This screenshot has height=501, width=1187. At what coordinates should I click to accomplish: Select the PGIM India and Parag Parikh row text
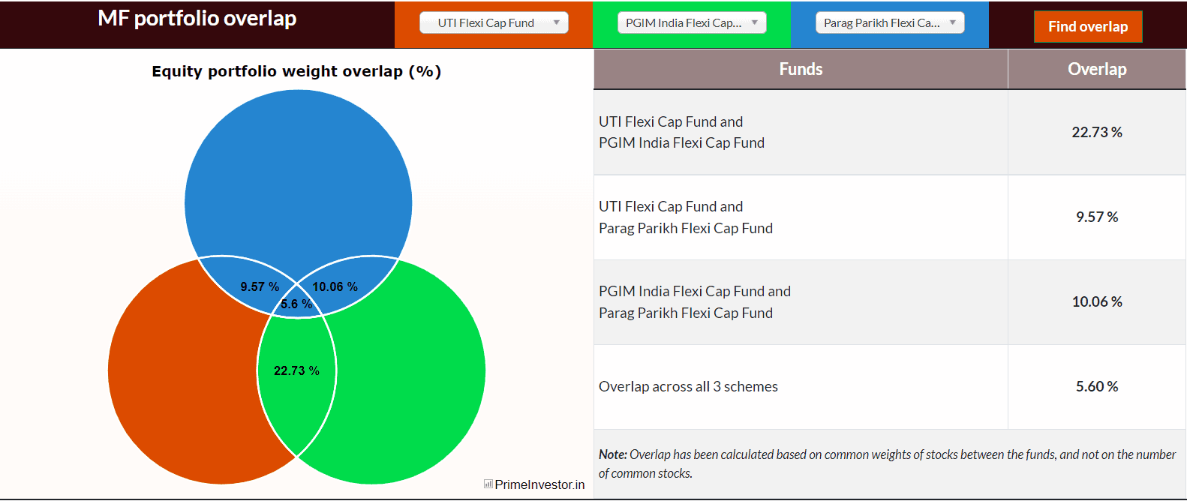695,301
